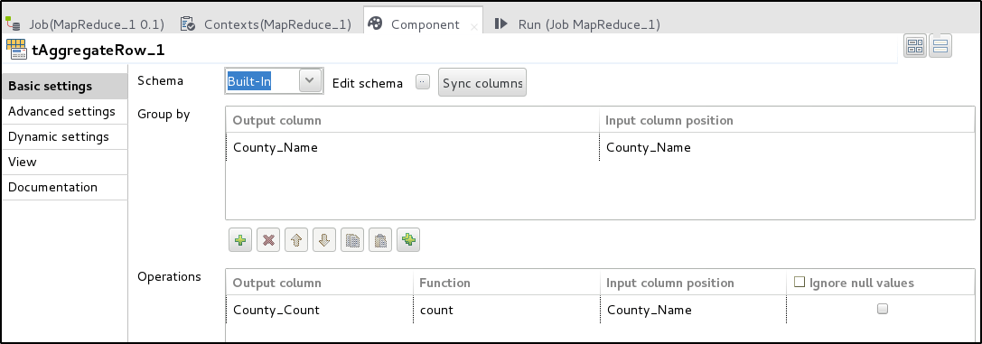Paste rows into Group by table

click(x=380, y=240)
